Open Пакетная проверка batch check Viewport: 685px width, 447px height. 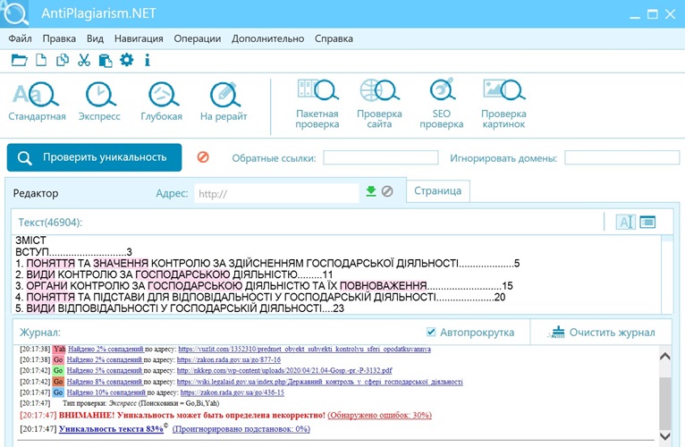(317, 104)
